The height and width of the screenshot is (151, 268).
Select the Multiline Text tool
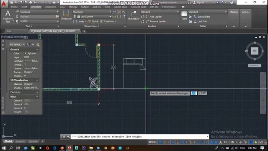(x=8, y=16)
